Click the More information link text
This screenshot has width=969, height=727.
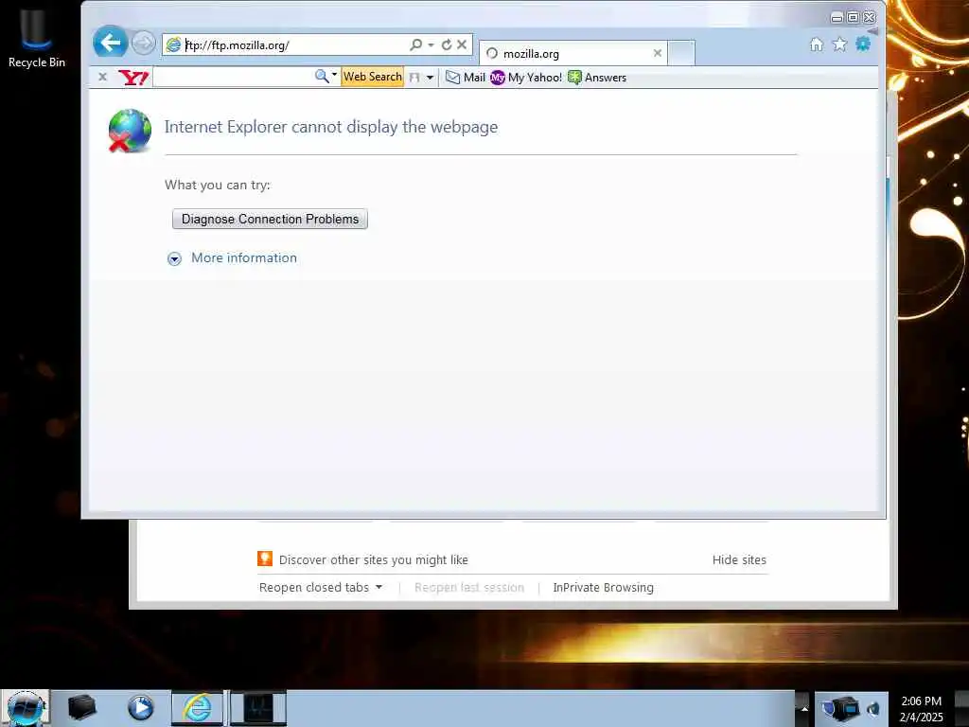[244, 257]
